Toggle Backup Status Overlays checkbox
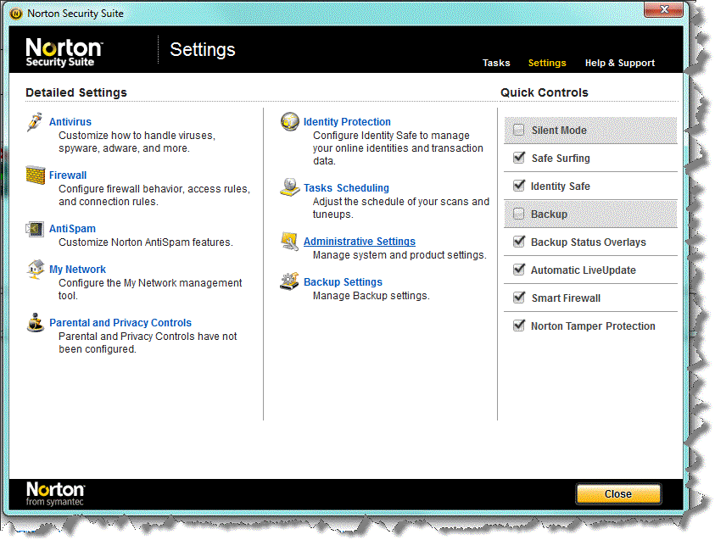The width and height of the screenshot is (715, 540). (519, 242)
